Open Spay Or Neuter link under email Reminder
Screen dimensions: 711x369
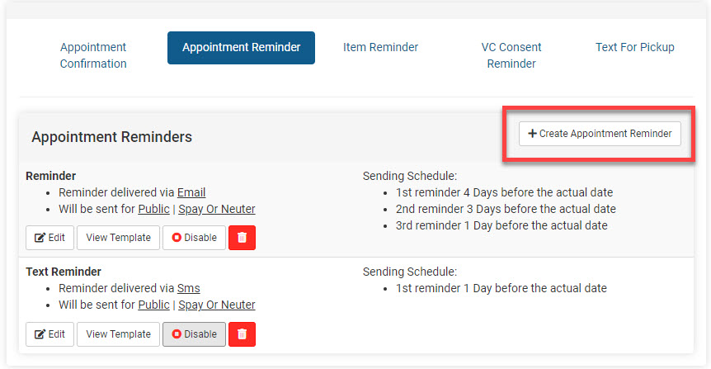coord(217,210)
